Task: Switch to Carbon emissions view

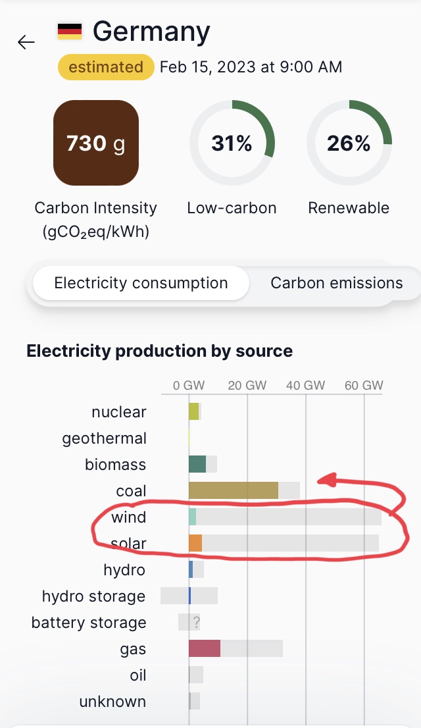Action: click(x=337, y=283)
